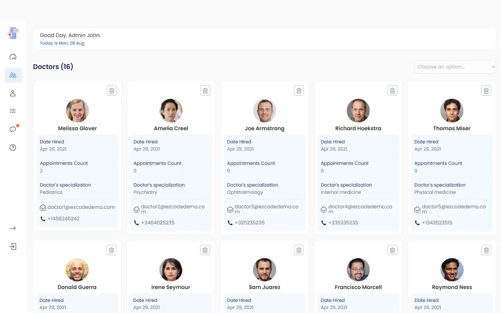
Task: Click Melissa Glover's profile photo
Action: coord(77,111)
